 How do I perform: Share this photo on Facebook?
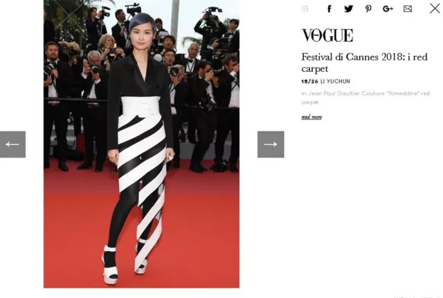(329, 9)
